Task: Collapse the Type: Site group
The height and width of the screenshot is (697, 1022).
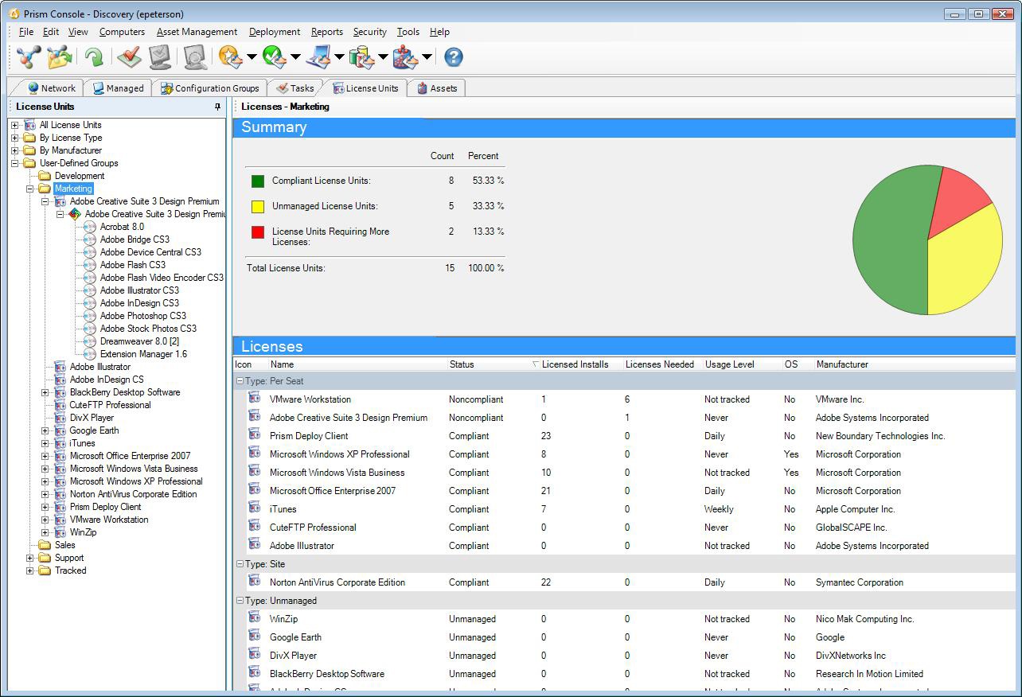Action: 240,564
